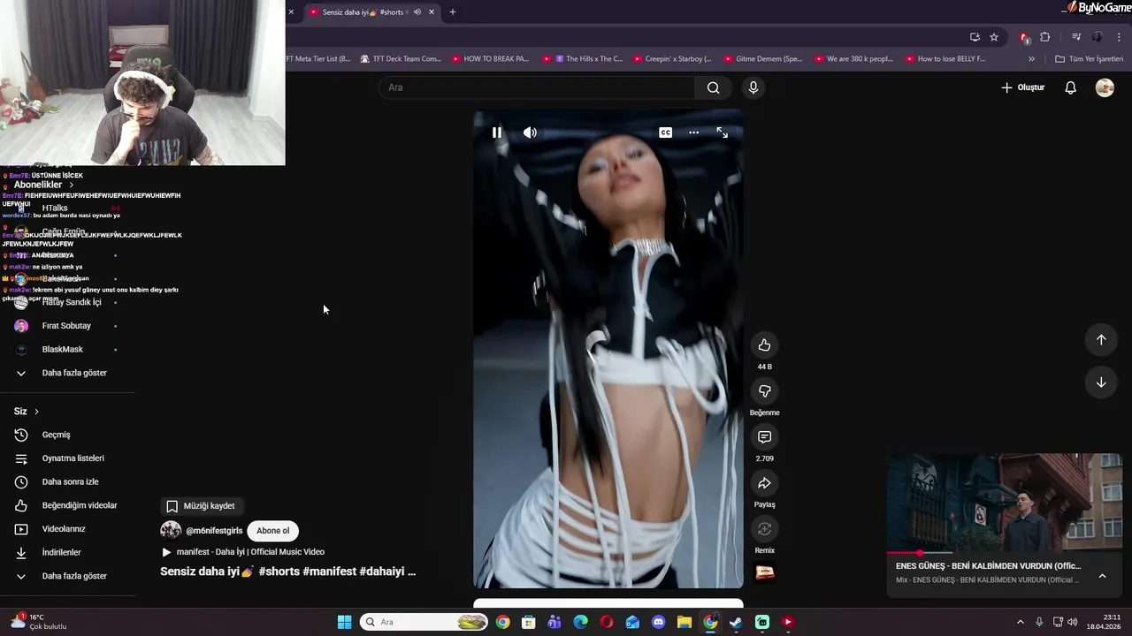Open YouTube notifications bell
1132x636 pixels.
pos(1070,87)
